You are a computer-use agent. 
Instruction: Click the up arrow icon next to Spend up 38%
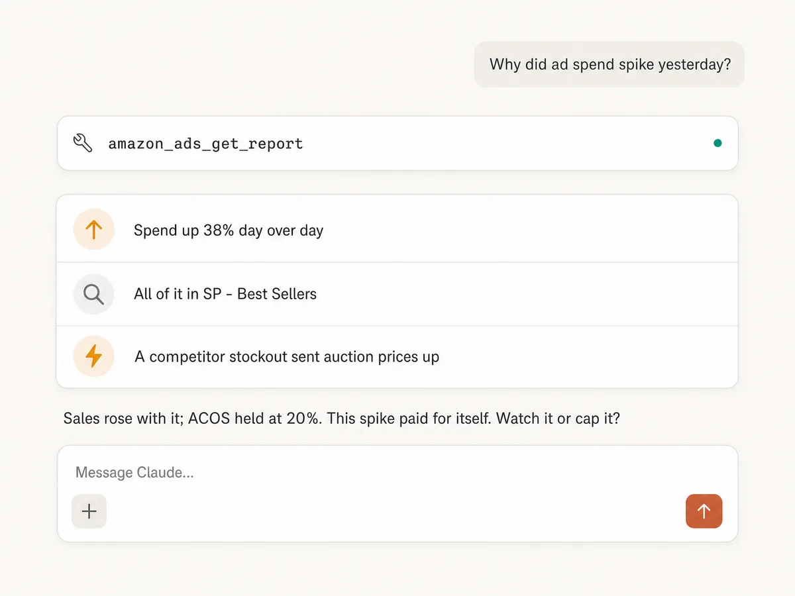click(x=94, y=230)
